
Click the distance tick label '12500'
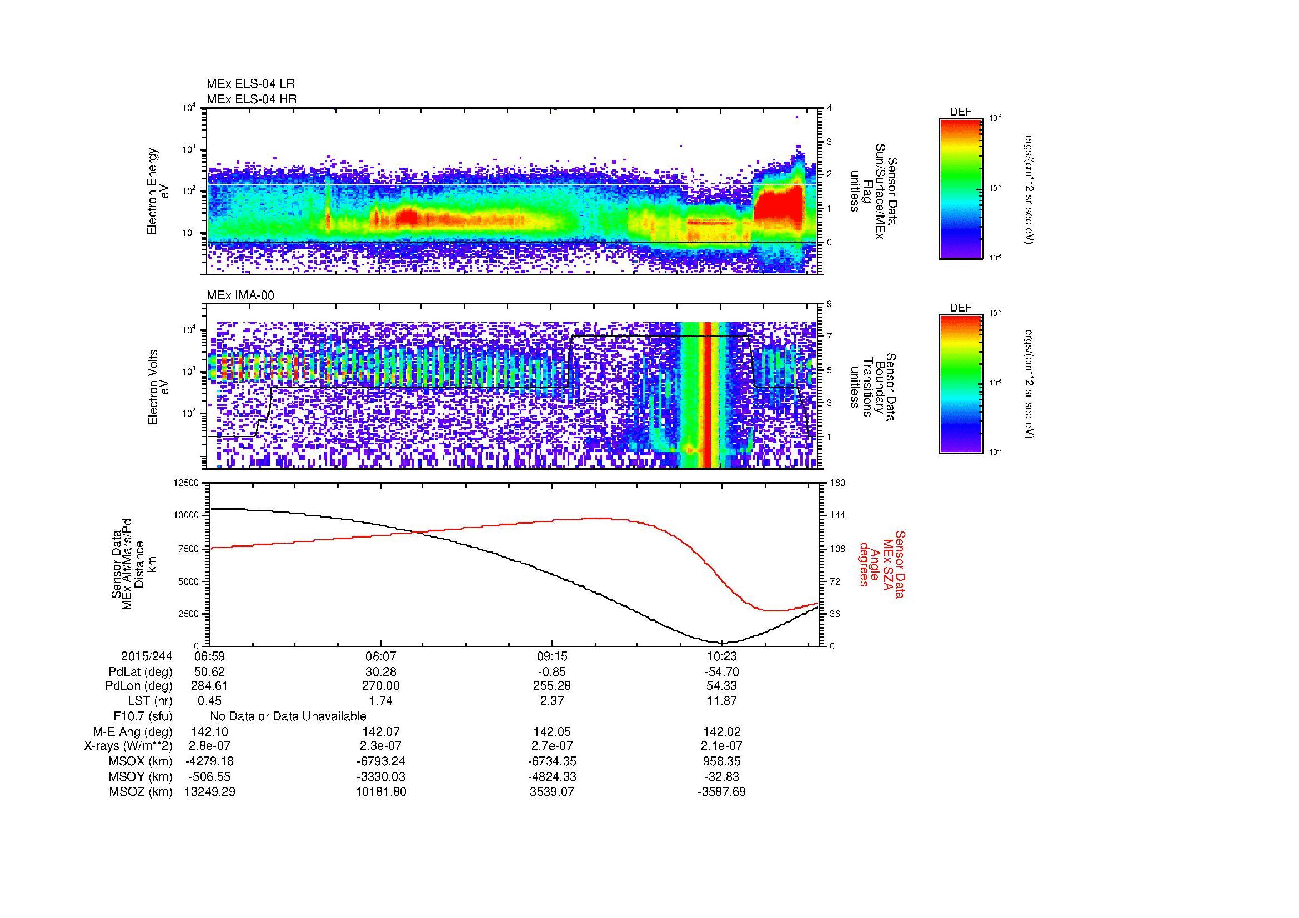(187, 483)
